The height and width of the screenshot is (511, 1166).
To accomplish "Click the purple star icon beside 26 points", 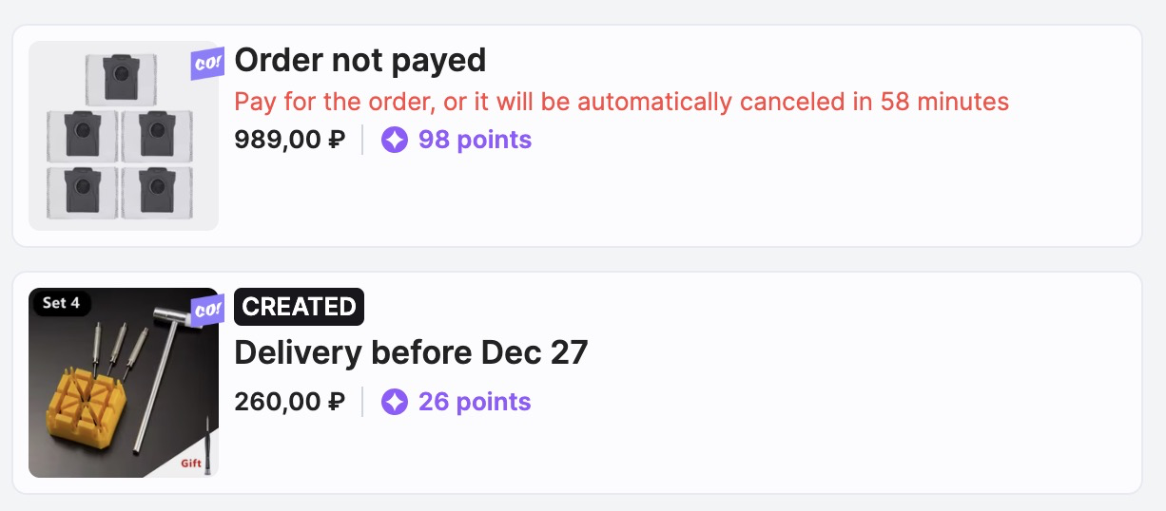I will (x=394, y=402).
